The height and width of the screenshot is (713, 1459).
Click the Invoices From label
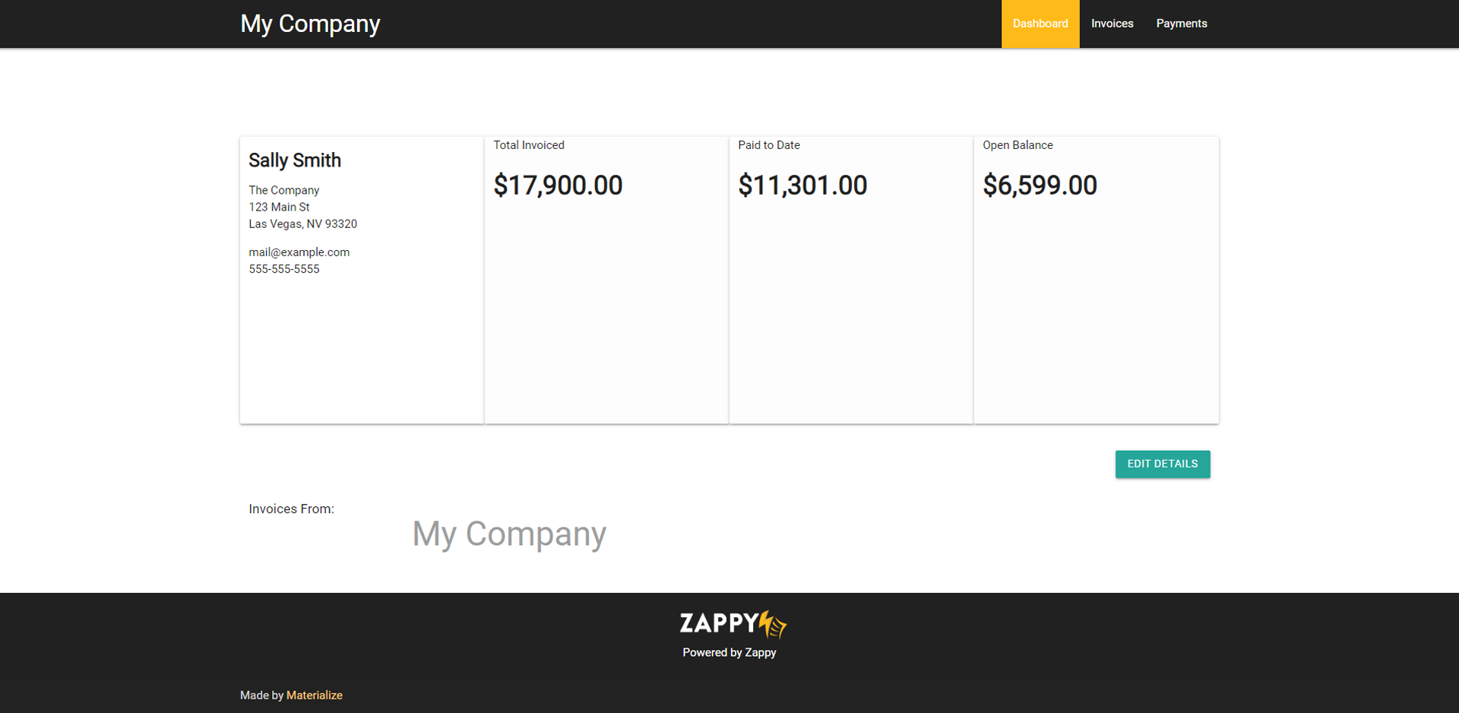291,509
